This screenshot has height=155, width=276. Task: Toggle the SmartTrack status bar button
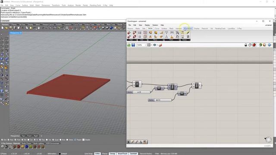point(122,154)
